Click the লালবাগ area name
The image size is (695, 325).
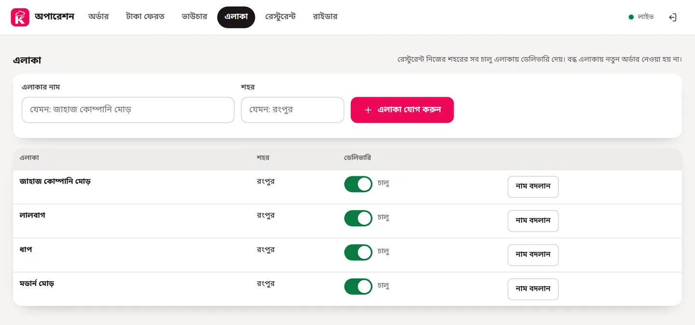pos(32,215)
